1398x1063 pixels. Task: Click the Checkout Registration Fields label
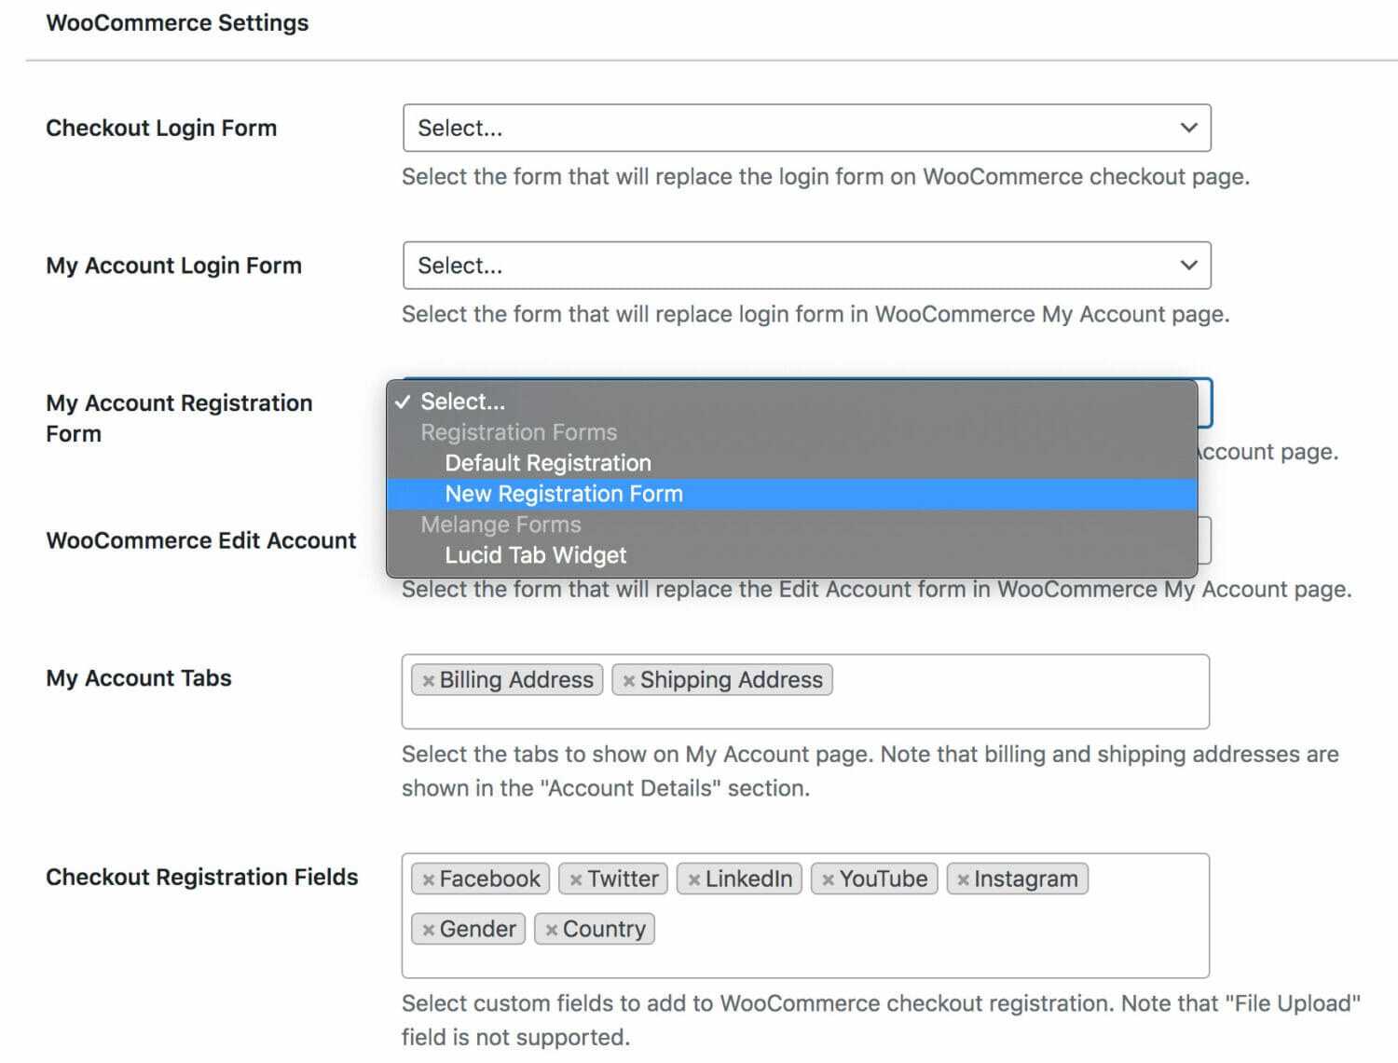coord(201,878)
